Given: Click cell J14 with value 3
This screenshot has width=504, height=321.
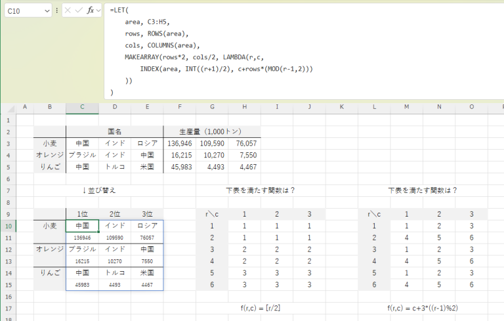Looking at the screenshot, I should tap(309, 273).
